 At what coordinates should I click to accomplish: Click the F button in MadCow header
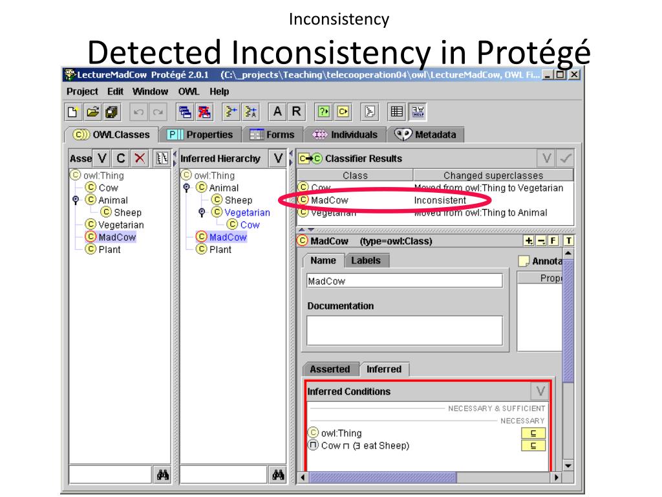[553, 241]
